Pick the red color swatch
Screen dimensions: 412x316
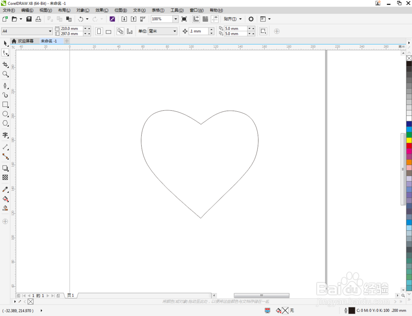tap(409, 146)
